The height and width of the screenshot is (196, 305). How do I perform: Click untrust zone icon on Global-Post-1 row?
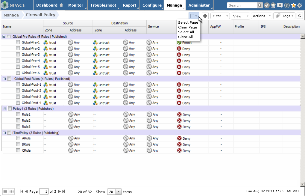[x=95, y=85]
